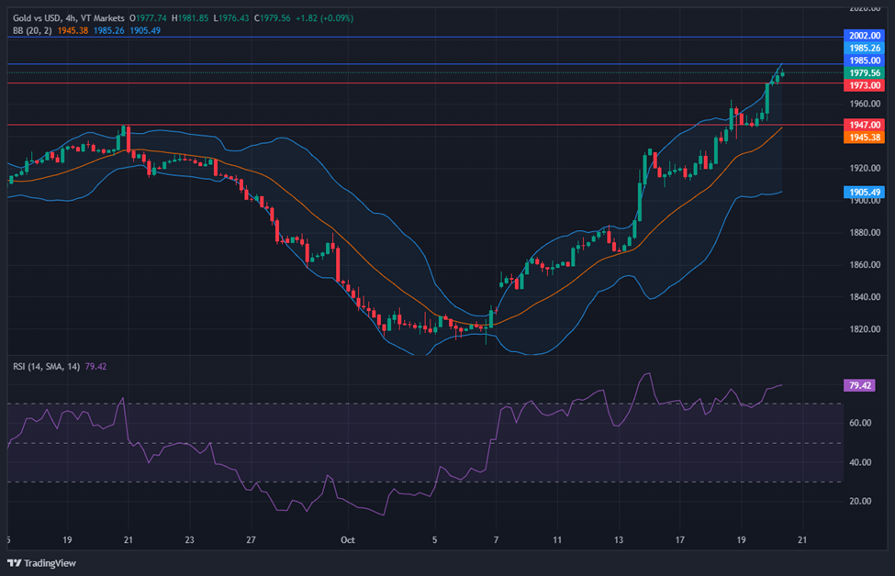Screen dimensions: 895x576
Task: Click the 79.42 value beside the RSI legend
Action: coord(95,367)
